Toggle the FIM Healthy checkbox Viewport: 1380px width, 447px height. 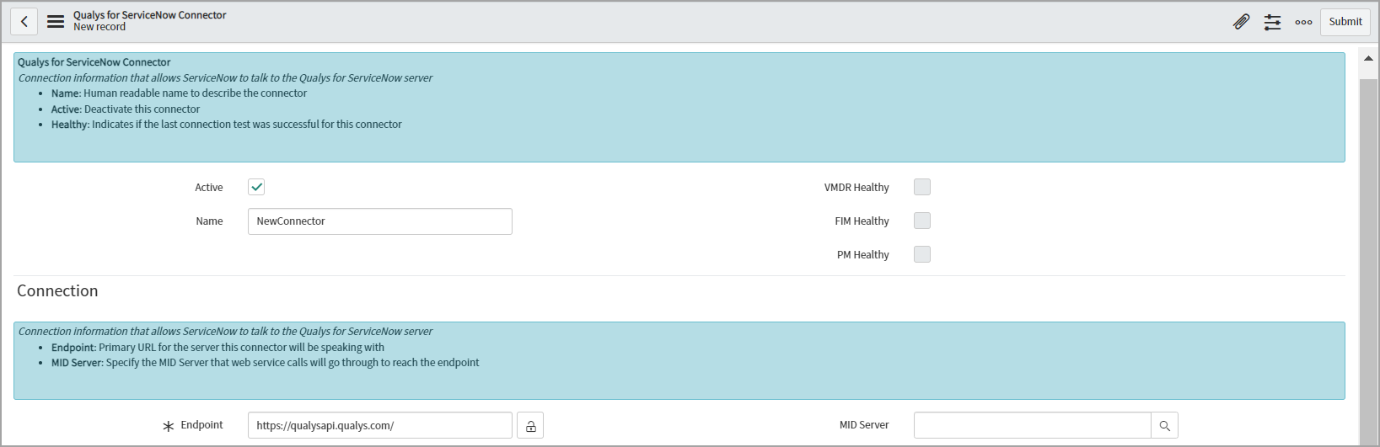922,221
